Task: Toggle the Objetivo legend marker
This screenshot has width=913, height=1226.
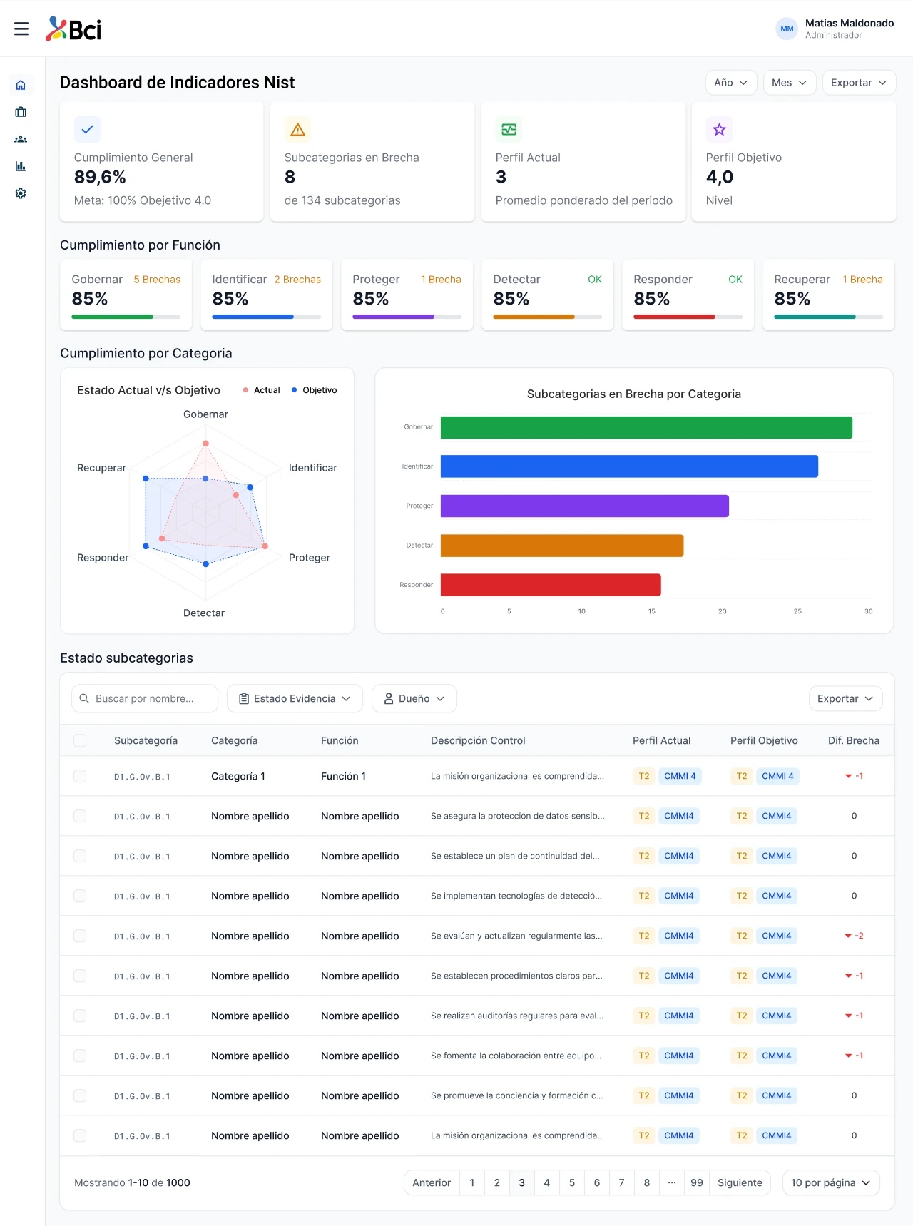Action: pos(294,390)
